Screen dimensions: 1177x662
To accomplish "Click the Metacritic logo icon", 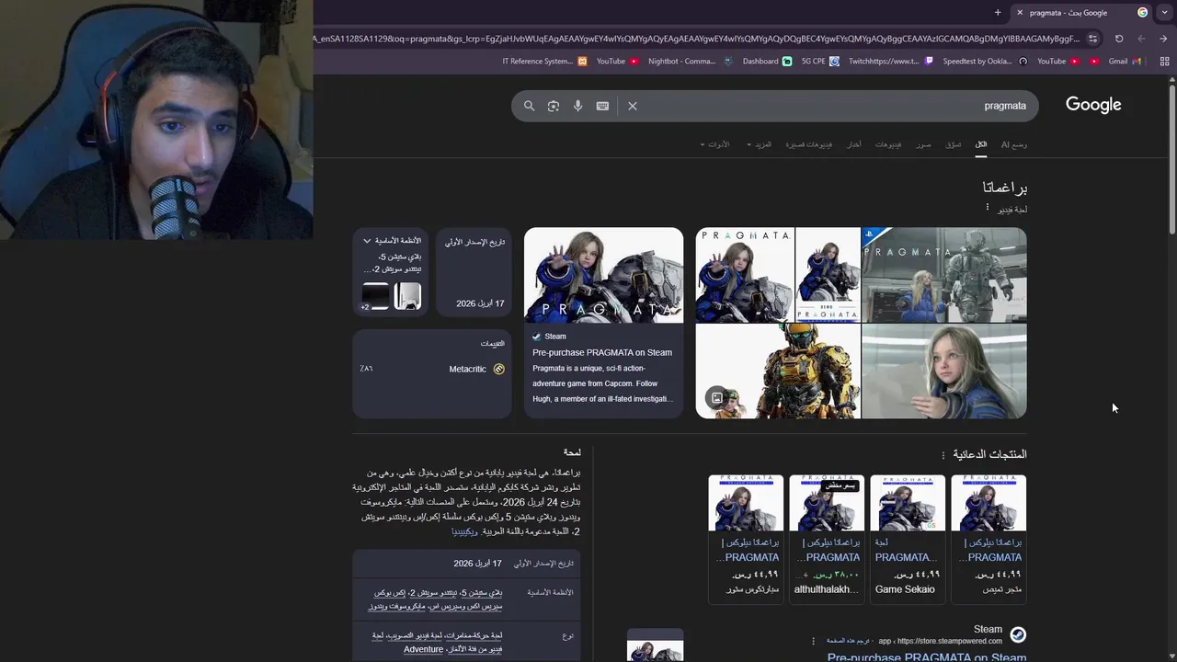I will point(499,369).
